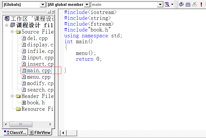Open the (Globals) class dropdown

point(43,5)
